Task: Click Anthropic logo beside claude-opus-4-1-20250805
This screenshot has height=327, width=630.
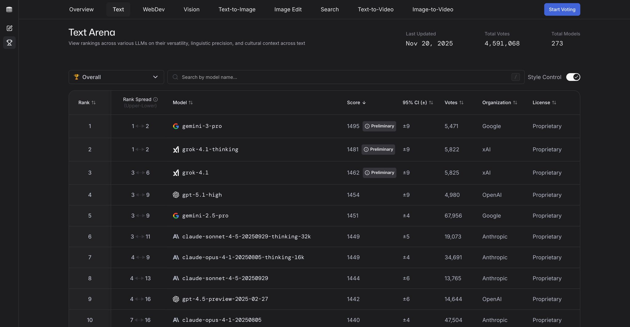Action: click(x=176, y=320)
